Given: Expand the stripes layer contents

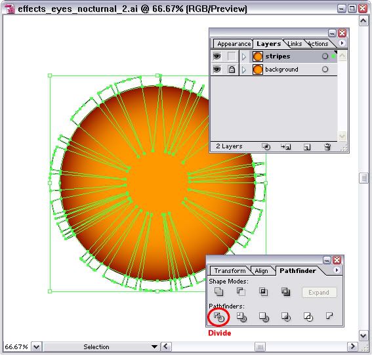Looking at the screenshot, I should [x=244, y=56].
